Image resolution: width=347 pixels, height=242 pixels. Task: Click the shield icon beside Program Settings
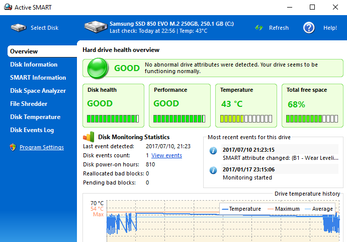13,147
